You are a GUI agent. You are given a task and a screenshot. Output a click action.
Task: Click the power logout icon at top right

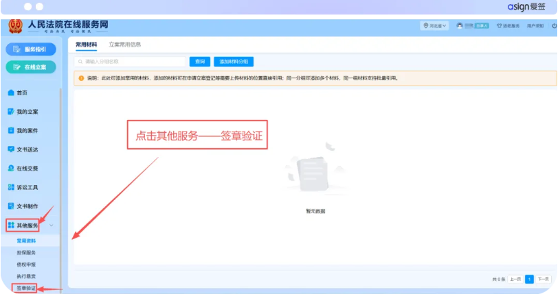[554, 26]
